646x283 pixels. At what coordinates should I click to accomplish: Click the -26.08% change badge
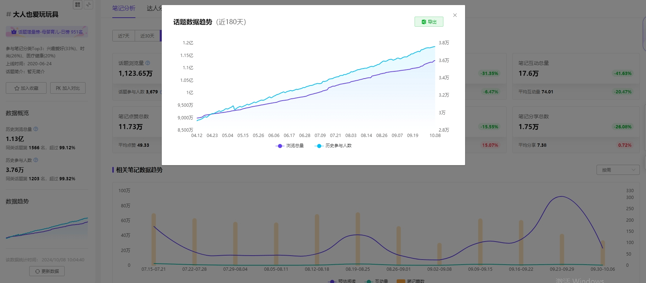click(623, 127)
